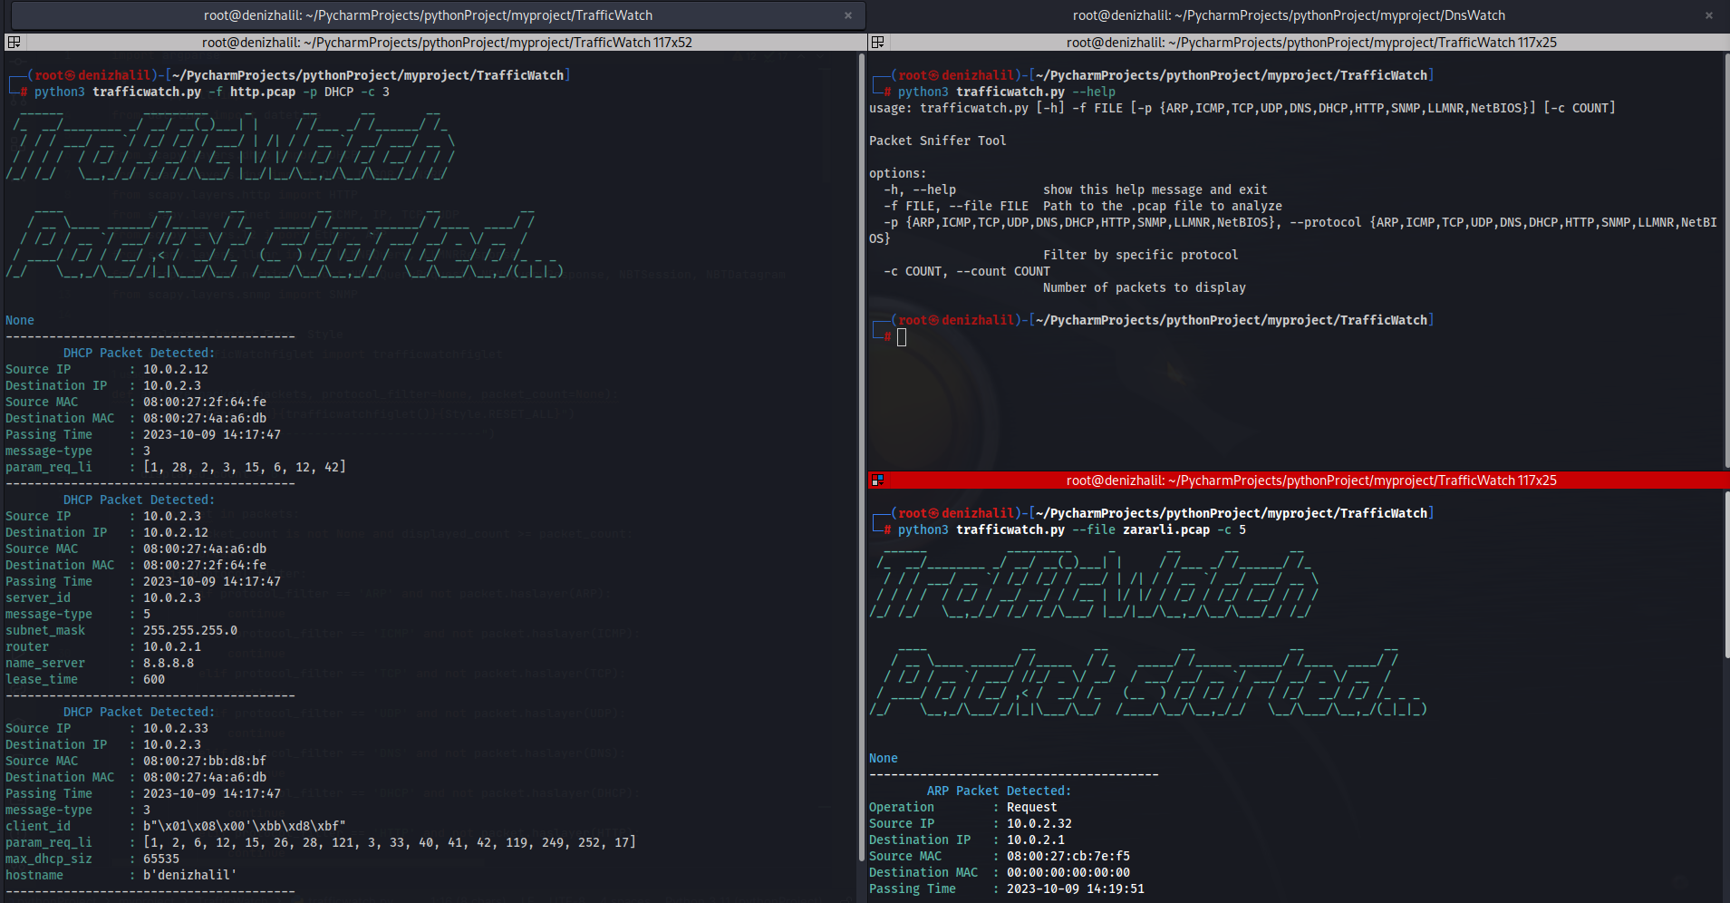Click the first 'DHCP Packet Detected:' heading
Image resolution: width=1730 pixels, height=903 pixels.
pos(139,353)
